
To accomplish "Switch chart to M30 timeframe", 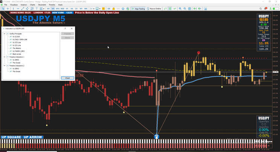I will pyautogui.click(x=62, y=9).
